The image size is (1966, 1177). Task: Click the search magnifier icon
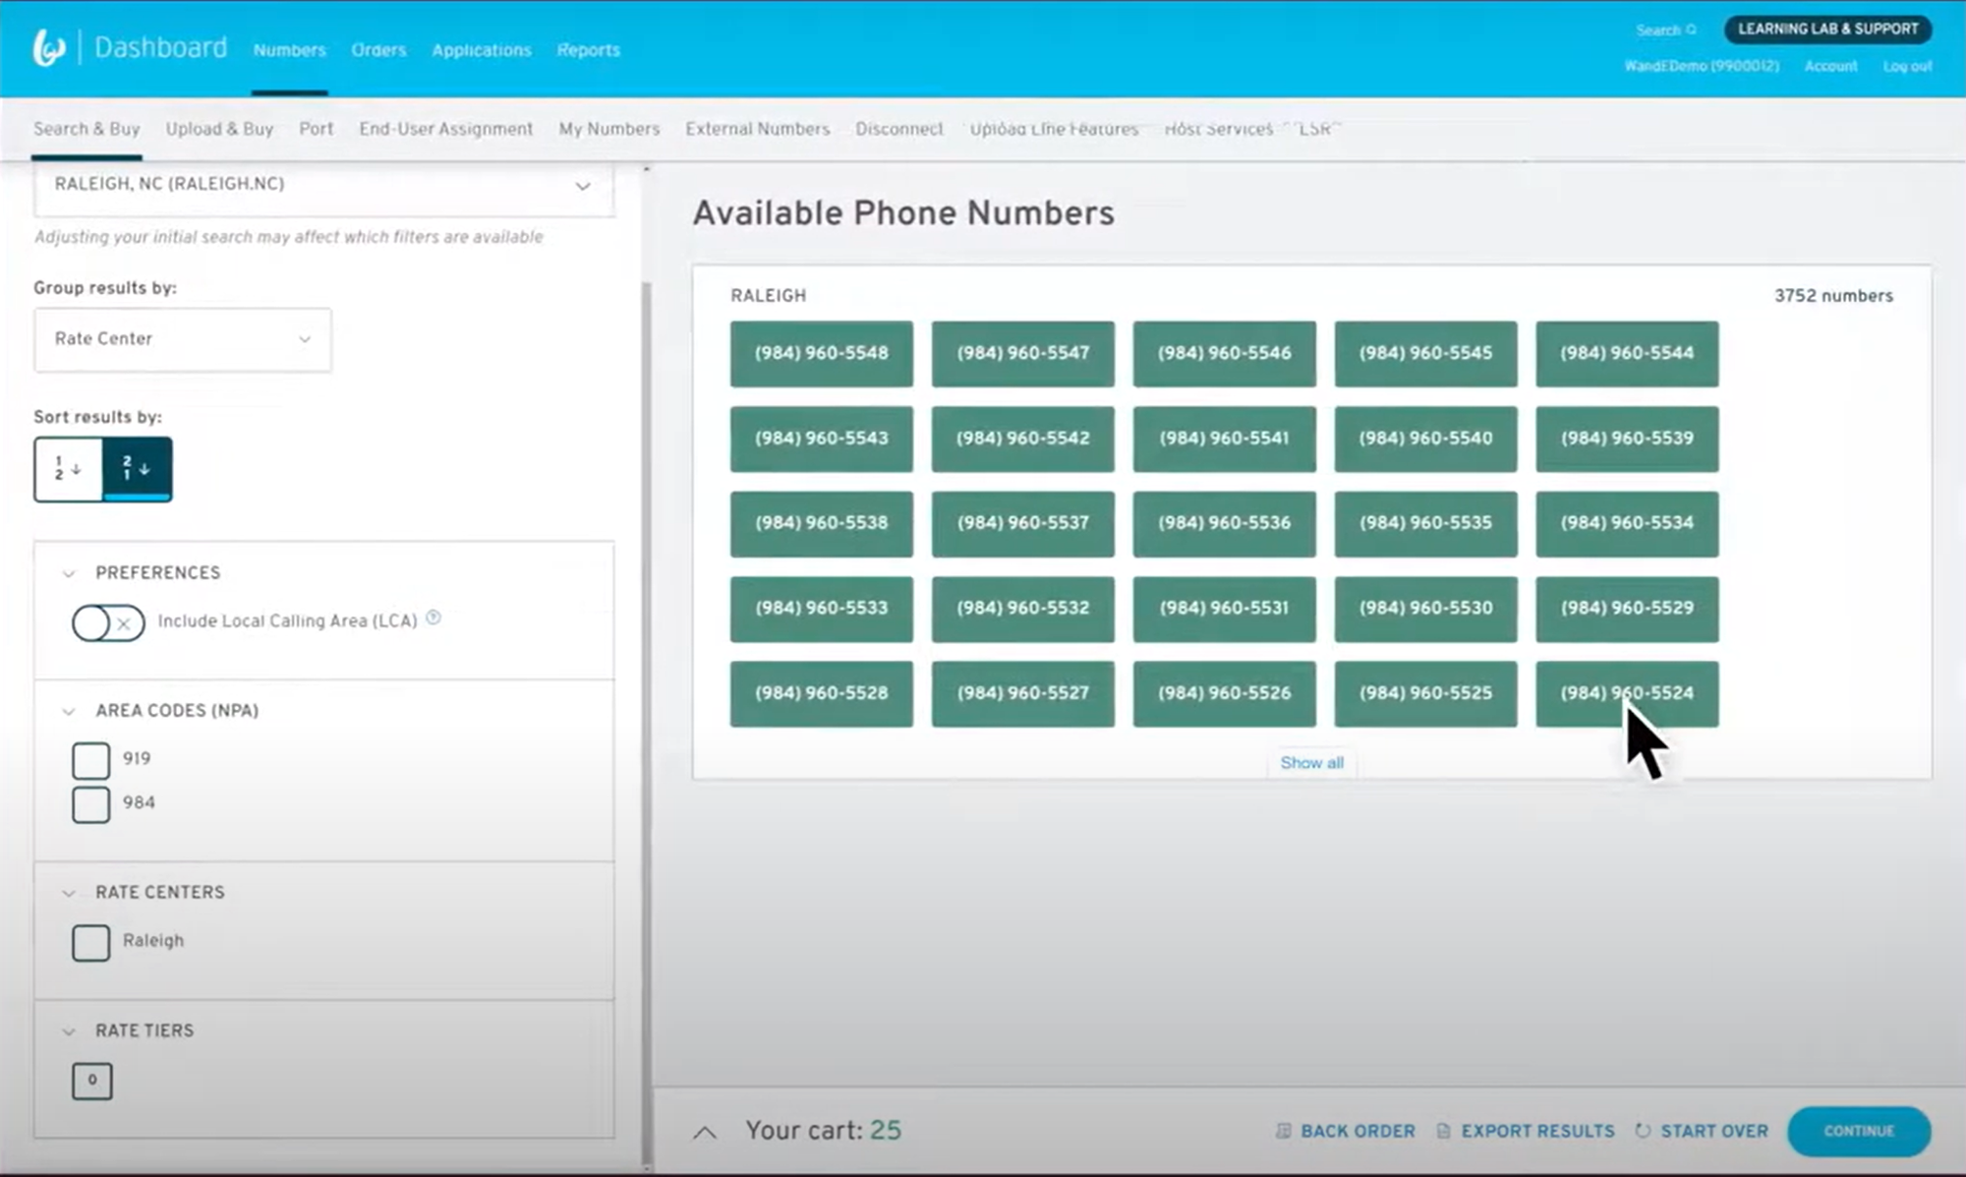pos(1692,29)
